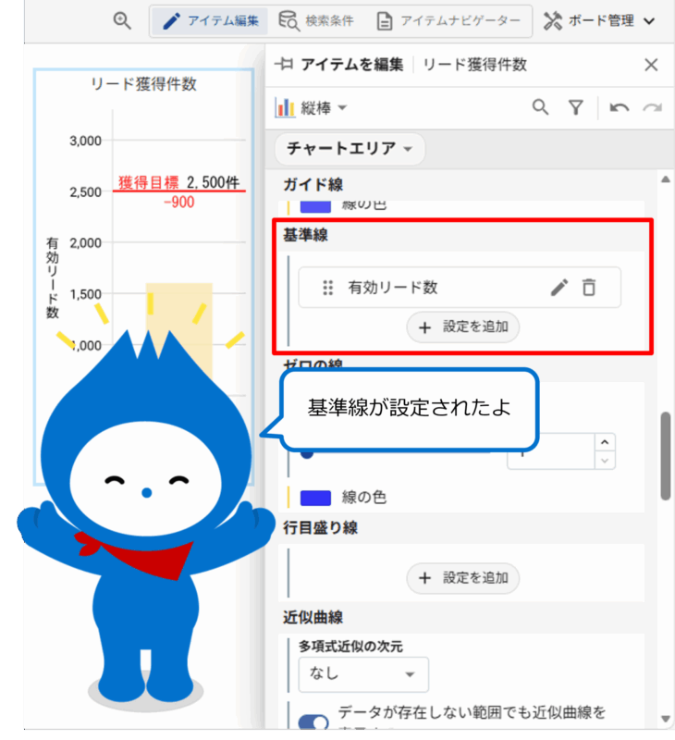This screenshot has height=740, width=675.
Task: Open the アイテムナビゲーター tab
Action: click(x=448, y=20)
